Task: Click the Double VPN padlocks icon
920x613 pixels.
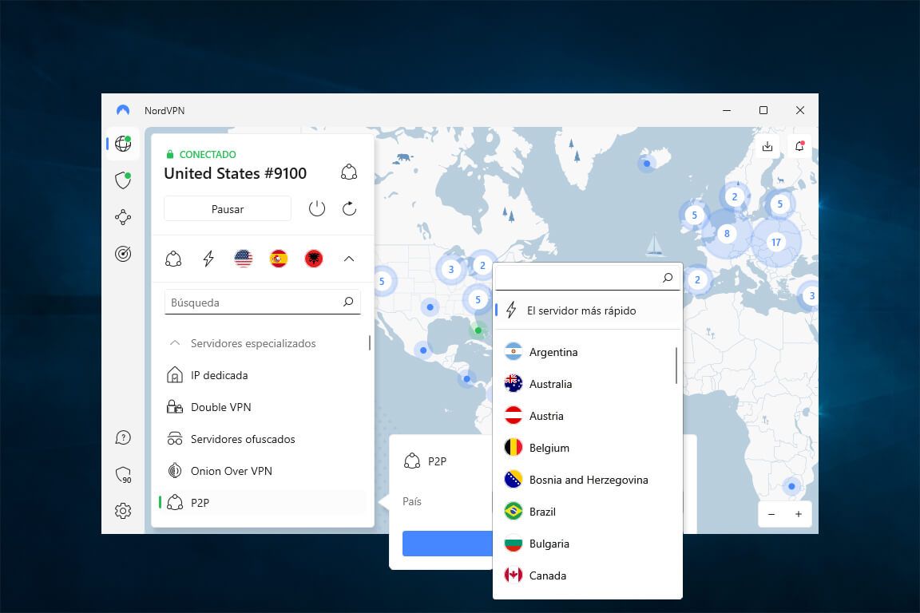Action: click(x=175, y=407)
